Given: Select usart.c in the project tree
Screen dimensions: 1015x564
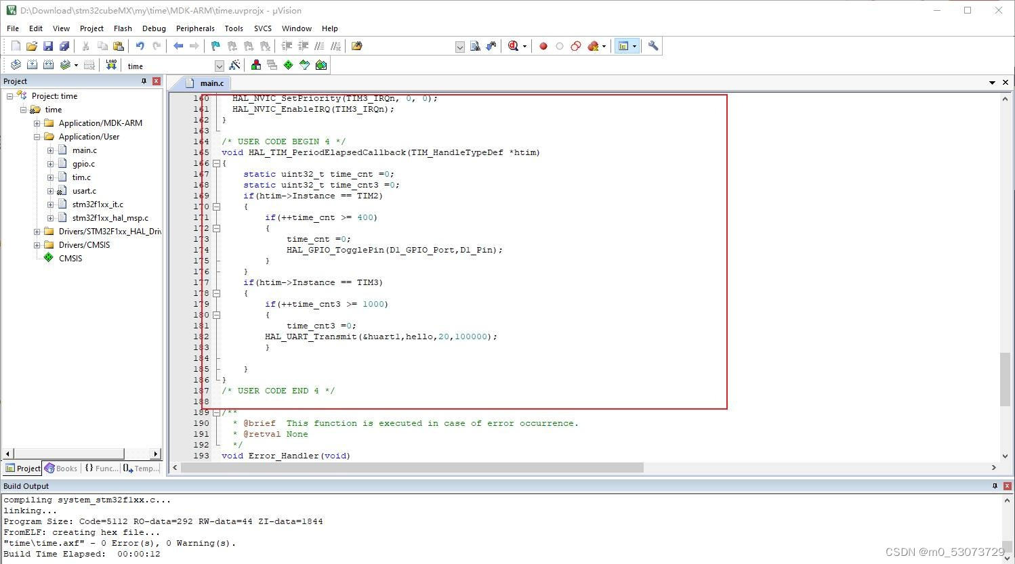Looking at the screenshot, I should [x=84, y=191].
